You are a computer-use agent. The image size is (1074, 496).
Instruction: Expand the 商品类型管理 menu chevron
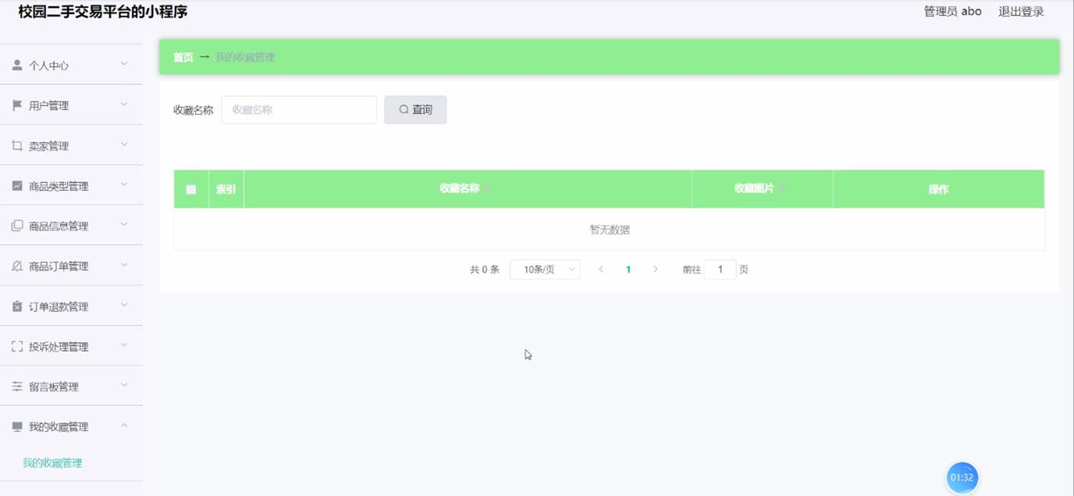pyautogui.click(x=124, y=184)
